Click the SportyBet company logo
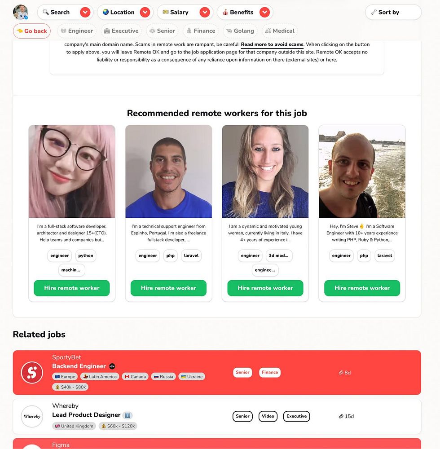Screen dimensions: 440x449 point(32,373)
